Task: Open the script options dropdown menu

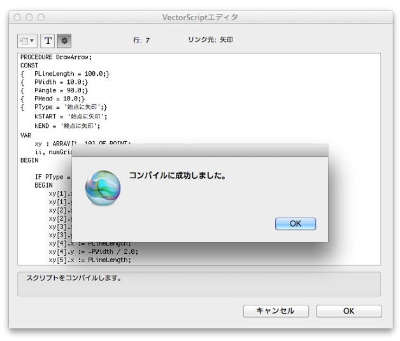Action: click(x=27, y=41)
